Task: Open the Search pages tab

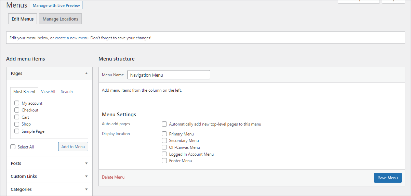Action: pos(67,92)
